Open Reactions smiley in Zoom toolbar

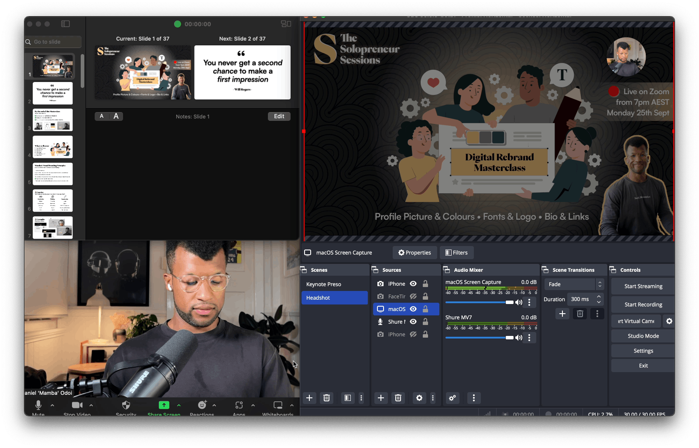pos(202,405)
